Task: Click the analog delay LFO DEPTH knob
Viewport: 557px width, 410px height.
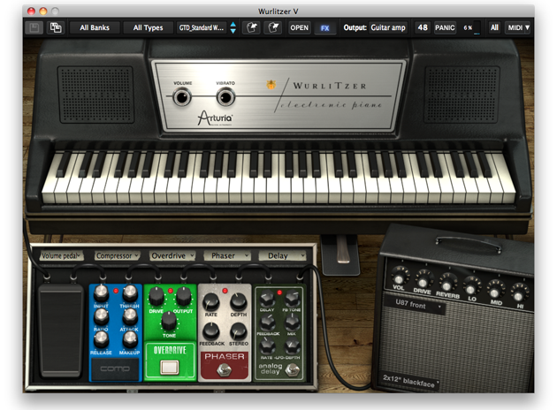Action: 292,345
